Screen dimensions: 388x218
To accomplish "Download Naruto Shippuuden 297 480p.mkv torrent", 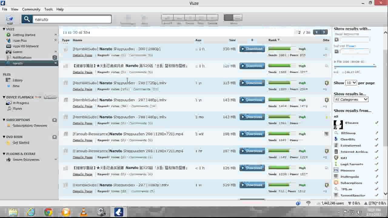I will pos(252,100).
